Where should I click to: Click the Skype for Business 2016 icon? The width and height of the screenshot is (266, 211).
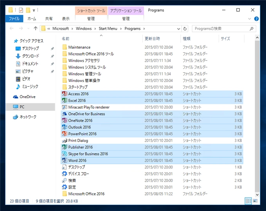(65, 154)
